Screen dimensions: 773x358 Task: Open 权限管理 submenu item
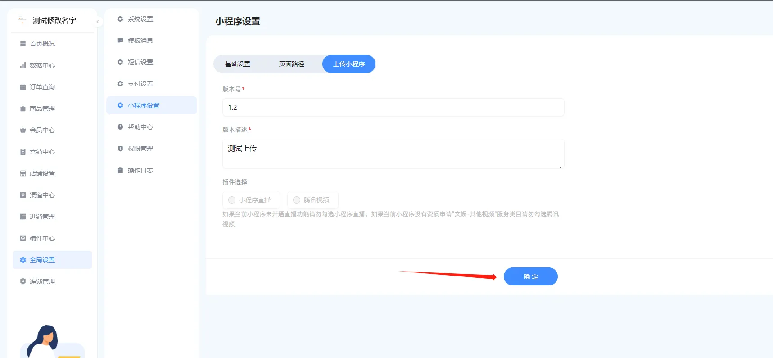coord(152,149)
